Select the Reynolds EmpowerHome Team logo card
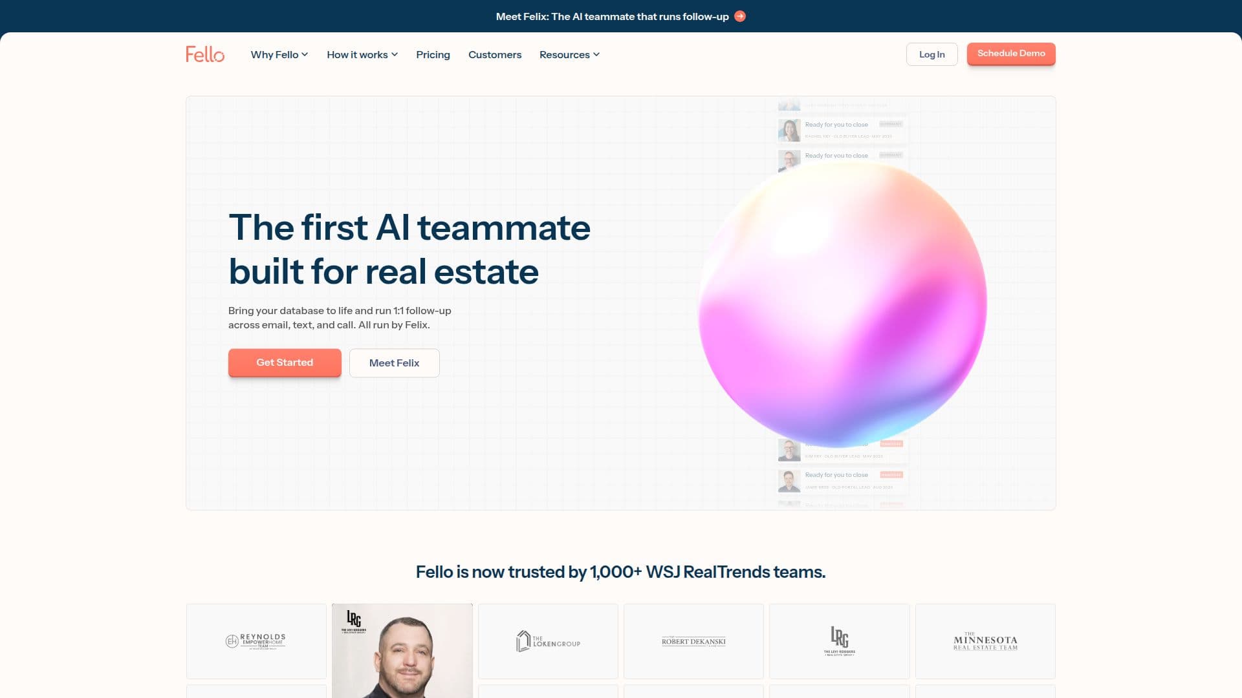Screen dimensions: 1242x698 pos(256,641)
